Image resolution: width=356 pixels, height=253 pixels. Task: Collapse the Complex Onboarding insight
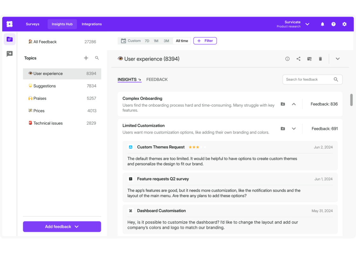pyautogui.click(x=294, y=104)
